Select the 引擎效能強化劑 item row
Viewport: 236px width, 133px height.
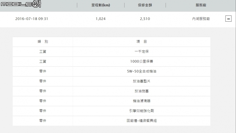(x=111, y=111)
